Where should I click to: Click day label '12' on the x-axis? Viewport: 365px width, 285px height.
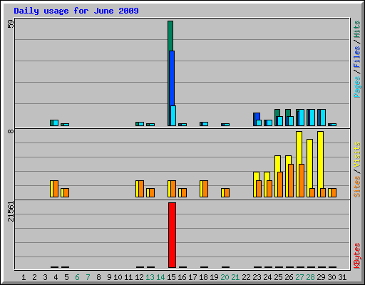coord(139,277)
